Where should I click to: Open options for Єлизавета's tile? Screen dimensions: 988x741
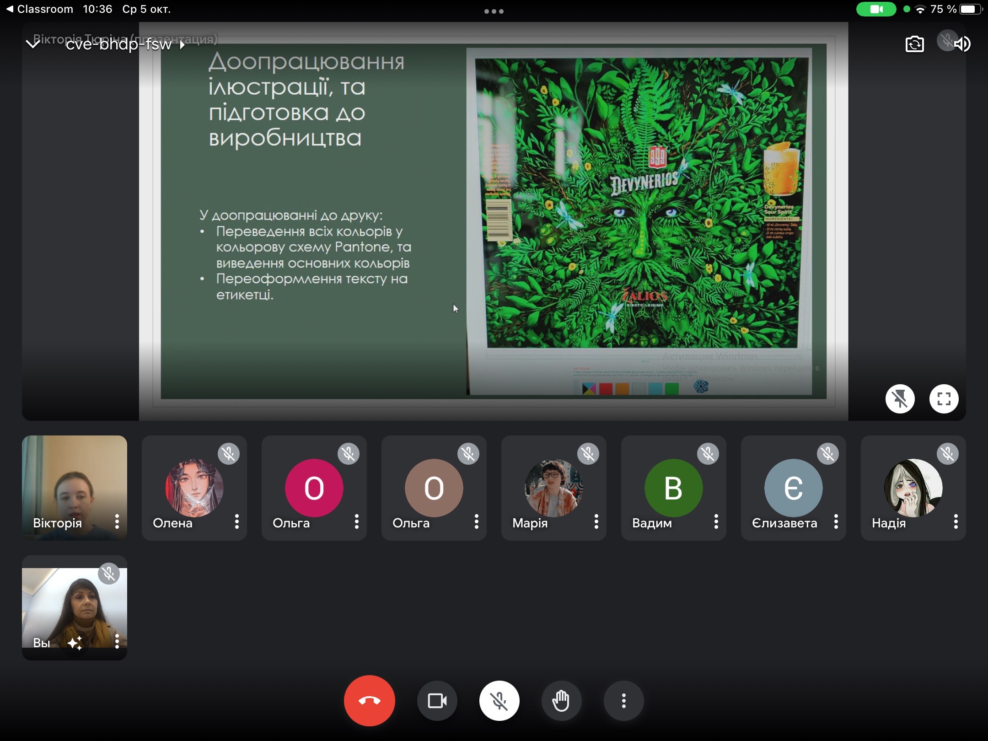(836, 521)
